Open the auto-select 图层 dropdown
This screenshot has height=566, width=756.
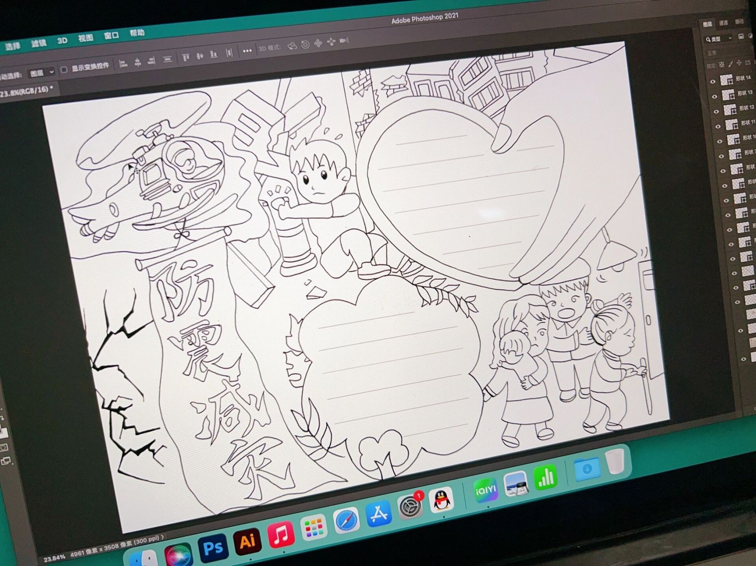pos(42,73)
